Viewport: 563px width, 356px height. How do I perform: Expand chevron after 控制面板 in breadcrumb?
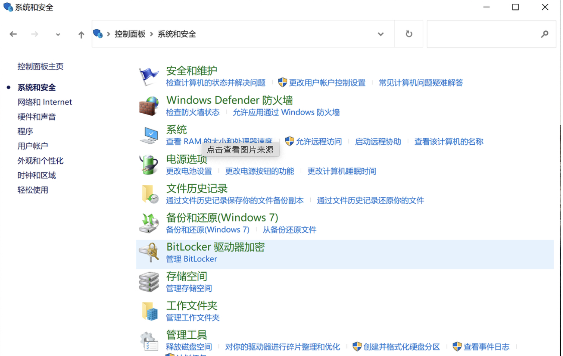tap(152, 34)
